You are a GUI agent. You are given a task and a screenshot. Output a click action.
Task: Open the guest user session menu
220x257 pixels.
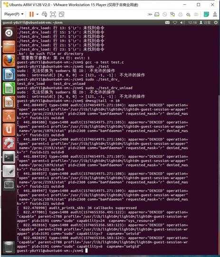[x=205, y=22]
